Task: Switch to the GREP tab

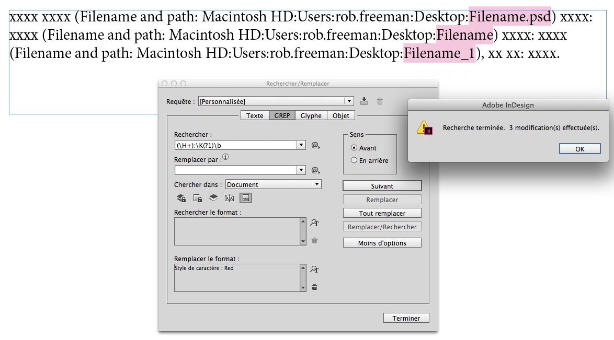Action: (282, 115)
